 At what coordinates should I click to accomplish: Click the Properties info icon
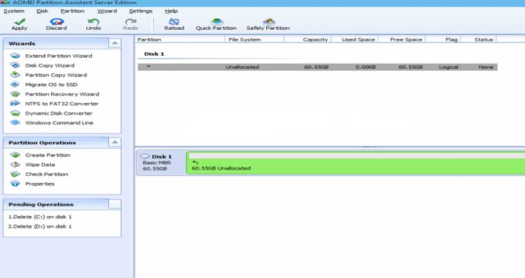click(x=15, y=183)
